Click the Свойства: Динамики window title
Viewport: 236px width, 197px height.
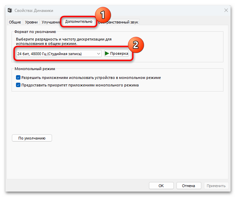coord(34,11)
